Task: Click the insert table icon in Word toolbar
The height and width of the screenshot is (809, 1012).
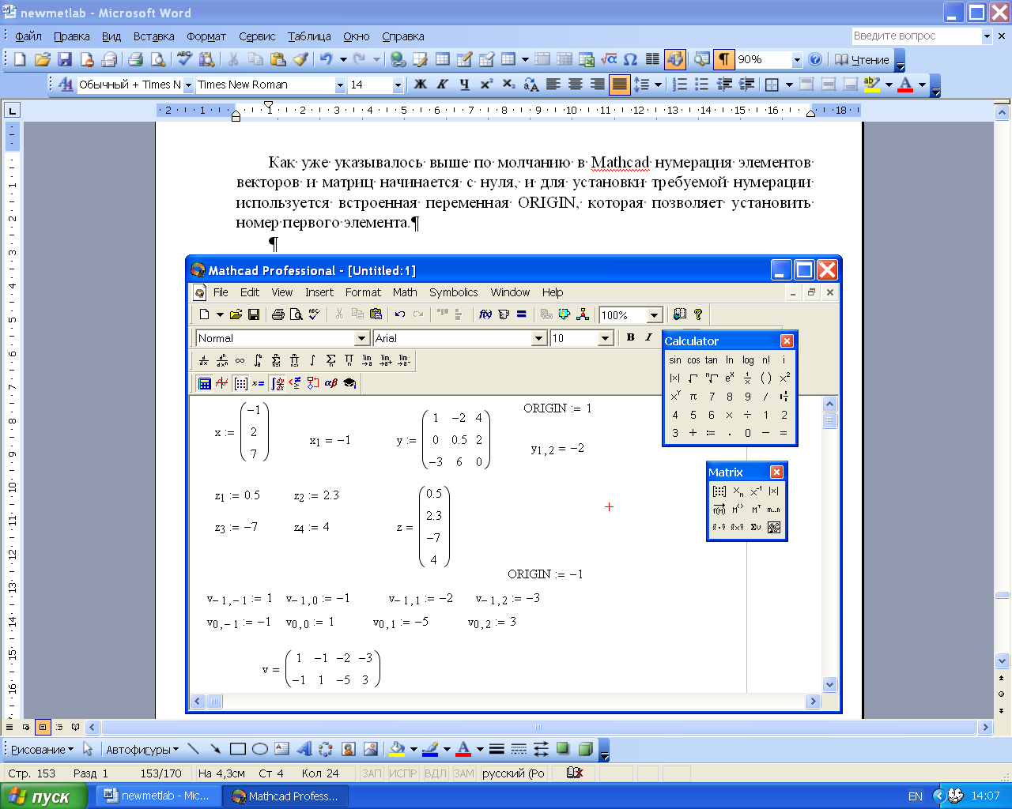Action: (x=442, y=59)
